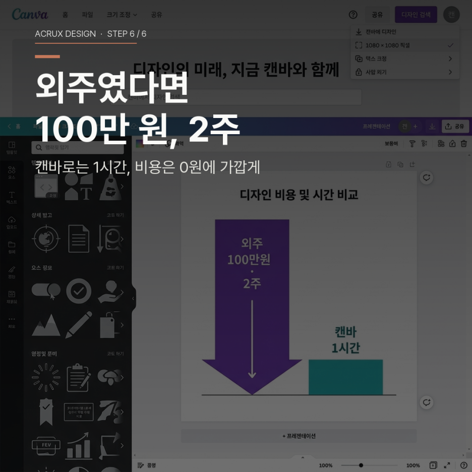This screenshot has height=472, width=472.
Task: Click the upper regenerate circular arrow button
Action: tap(427, 178)
